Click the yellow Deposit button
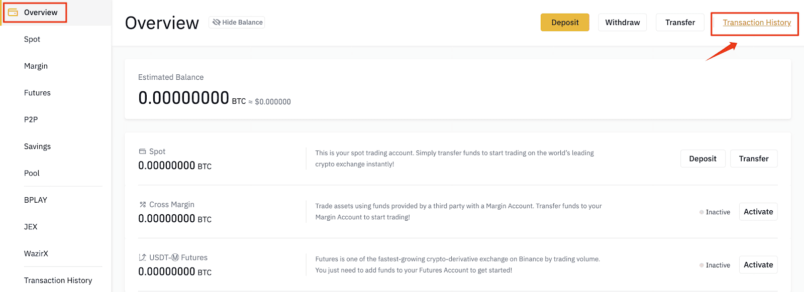This screenshot has width=804, height=292. pos(565,23)
